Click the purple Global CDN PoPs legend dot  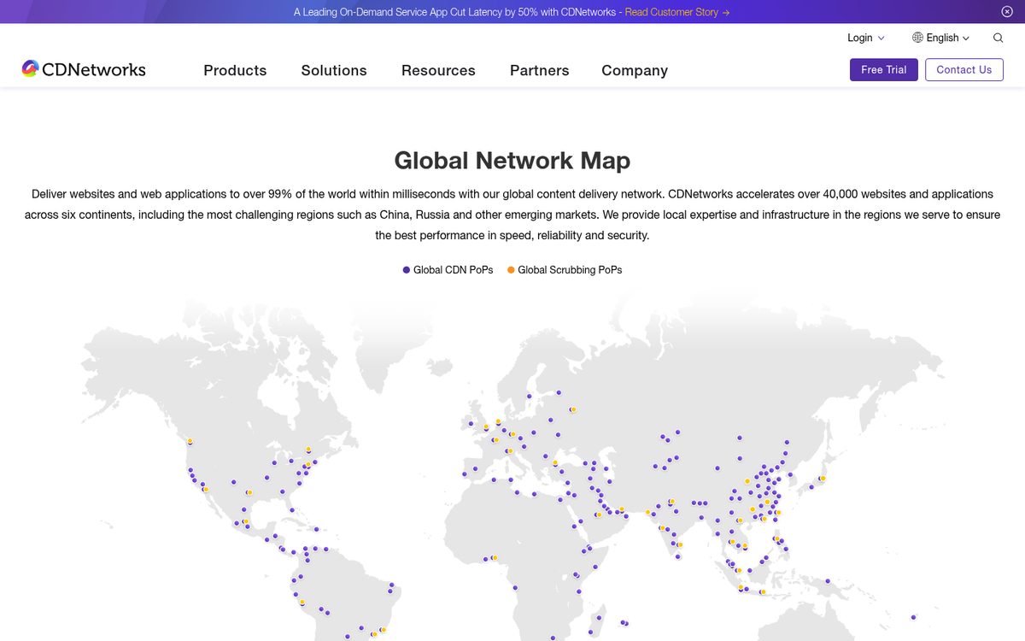click(407, 270)
